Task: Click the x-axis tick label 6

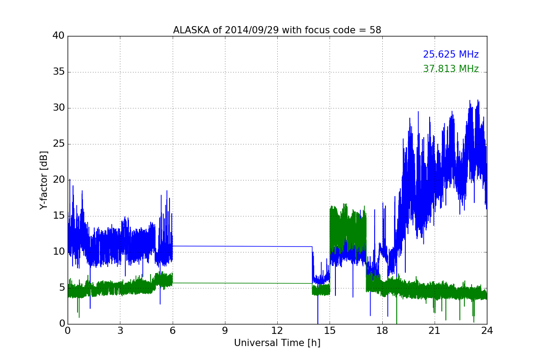Action: click(172, 330)
